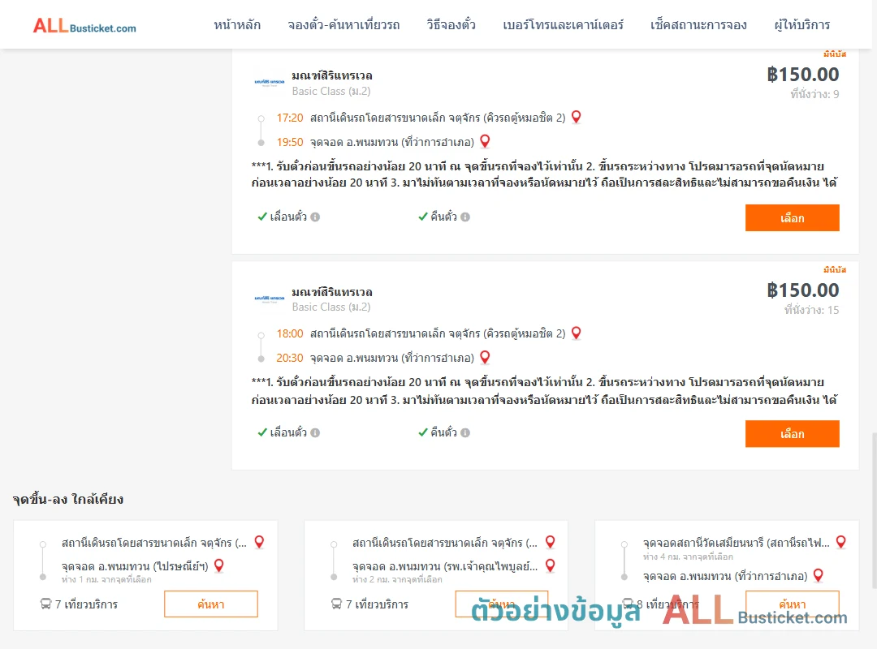Click info icon beside เลื่อนตั๋ว in 18:00 trip
Image resolution: width=877 pixels, height=649 pixels.
315,432
